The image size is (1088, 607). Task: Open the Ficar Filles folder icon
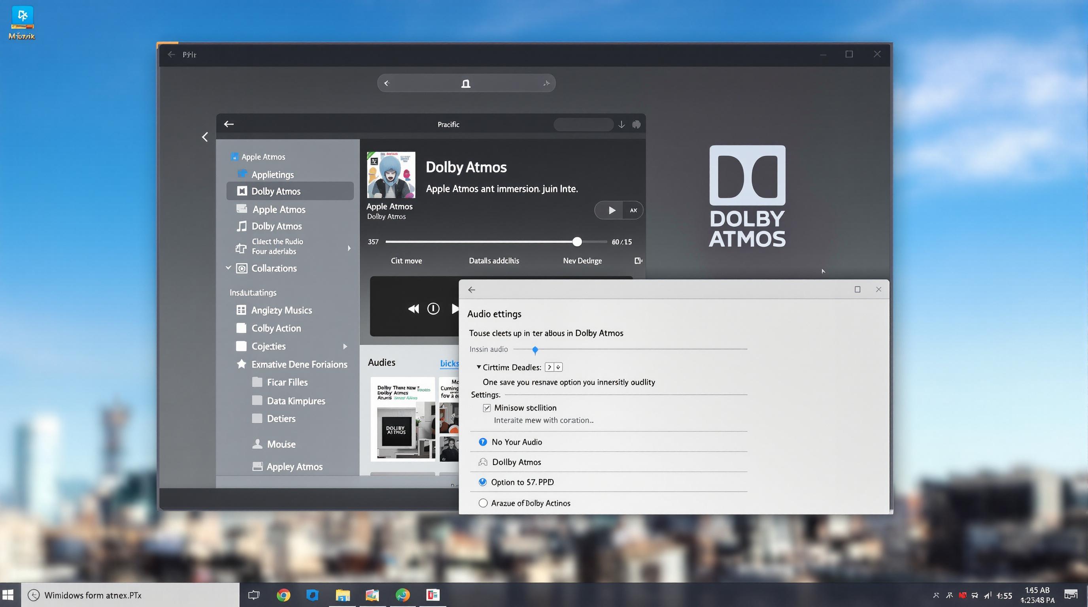[258, 382]
